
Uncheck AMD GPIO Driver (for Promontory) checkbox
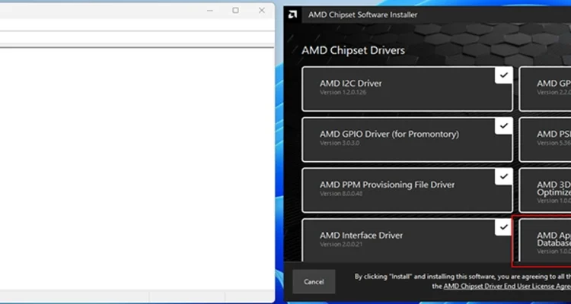coord(504,126)
